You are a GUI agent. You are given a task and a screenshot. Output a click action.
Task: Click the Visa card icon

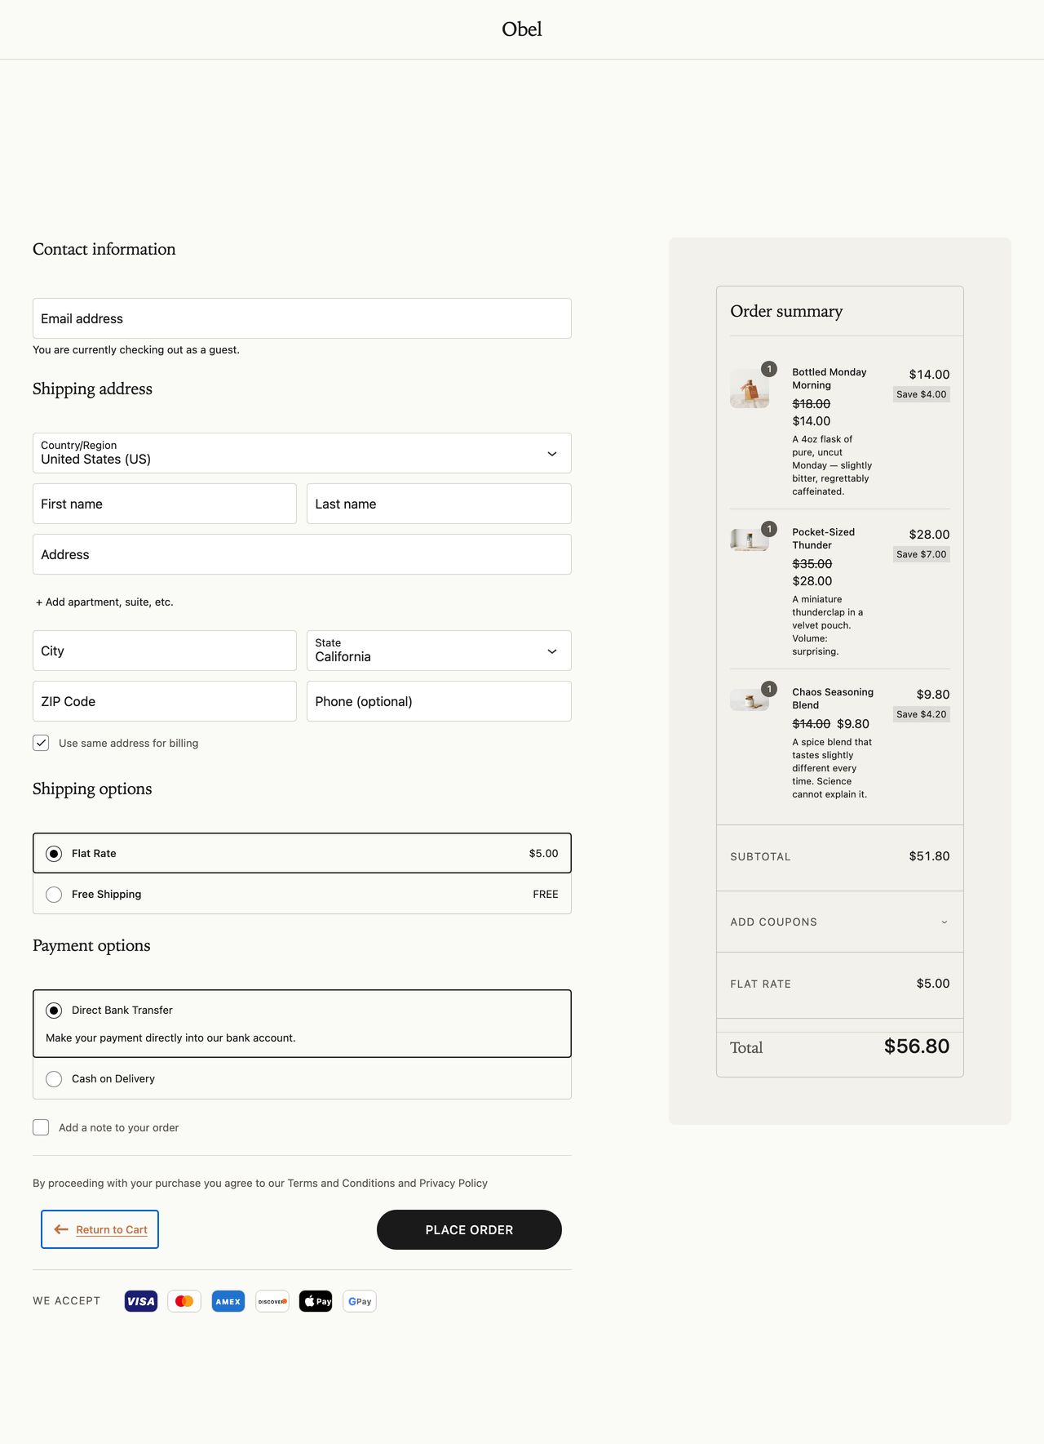tap(140, 1301)
